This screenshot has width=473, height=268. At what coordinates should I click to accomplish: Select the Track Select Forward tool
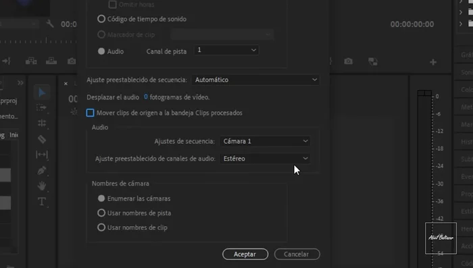coord(42,108)
